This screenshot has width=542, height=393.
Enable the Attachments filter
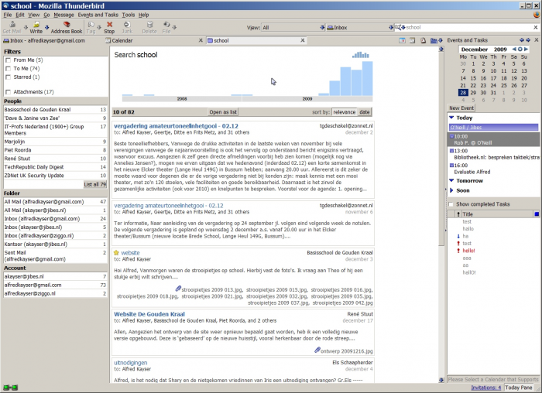coord(8,92)
